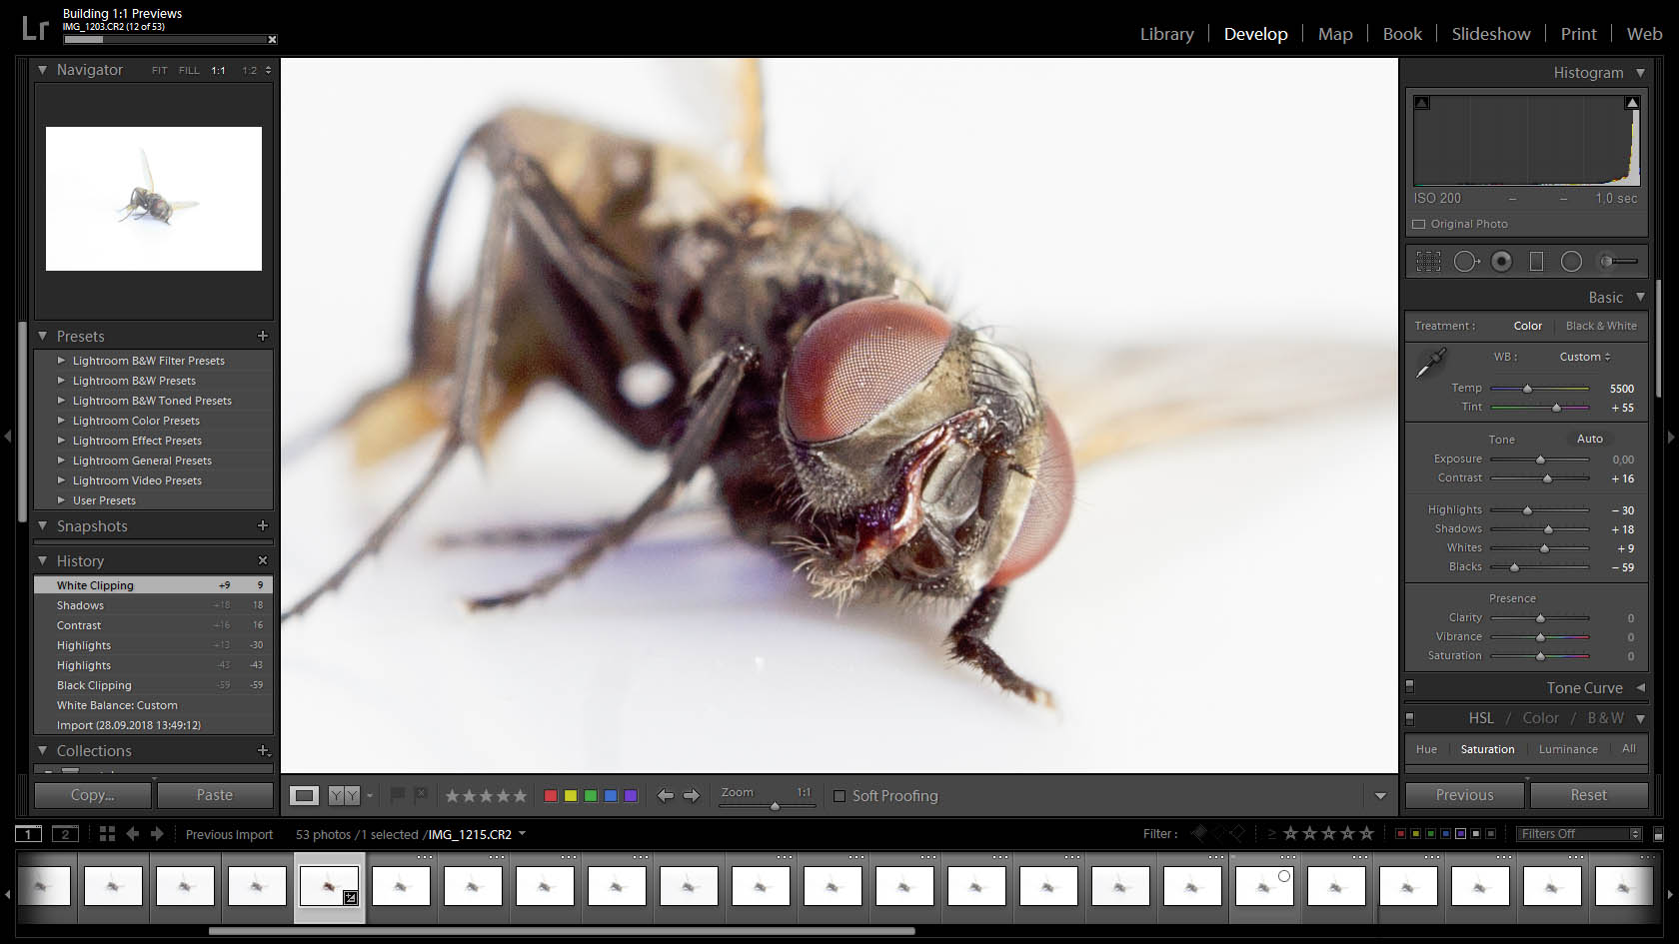Clear the History panel with X
This screenshot has width=1679, height=944.
[x=263, y=560]
